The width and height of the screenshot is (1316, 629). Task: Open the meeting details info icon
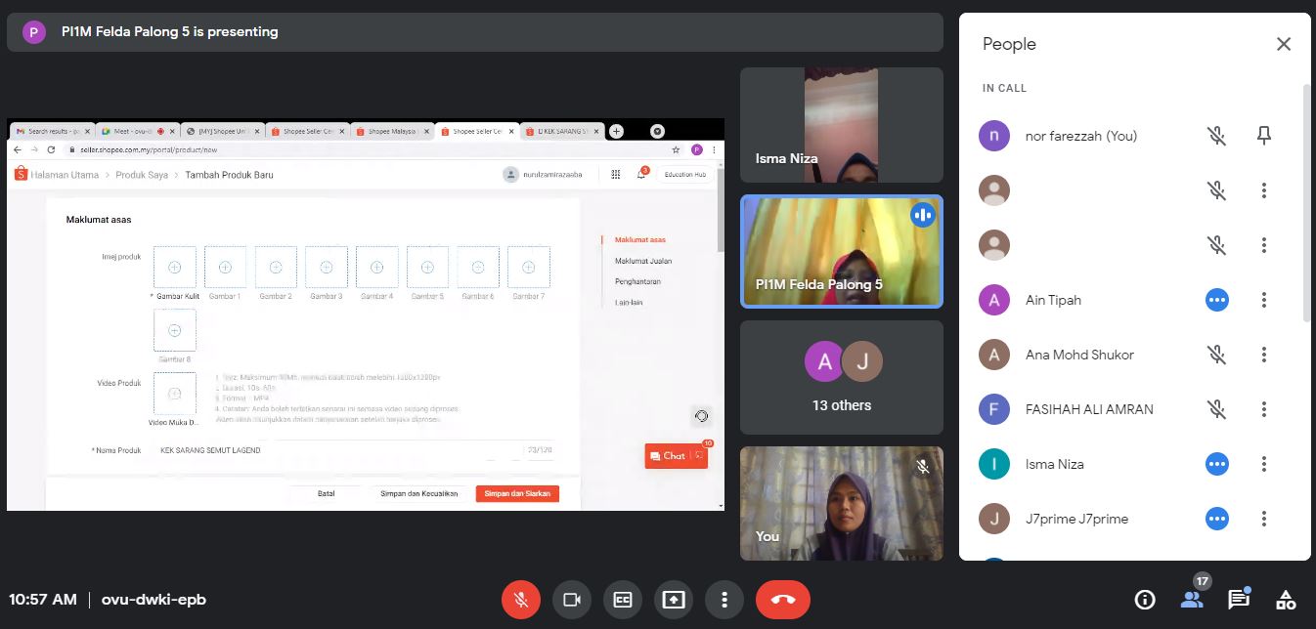[x=1144, y=600]
